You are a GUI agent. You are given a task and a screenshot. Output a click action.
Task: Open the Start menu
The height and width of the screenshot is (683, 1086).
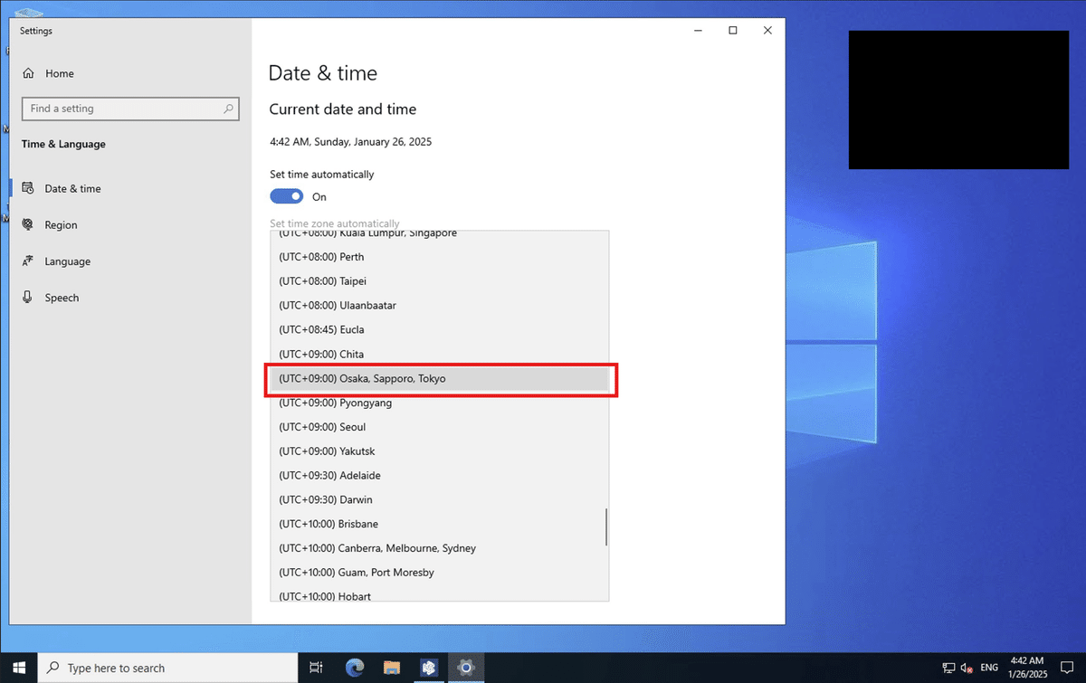pyautogui.click(x=18, y=668)
